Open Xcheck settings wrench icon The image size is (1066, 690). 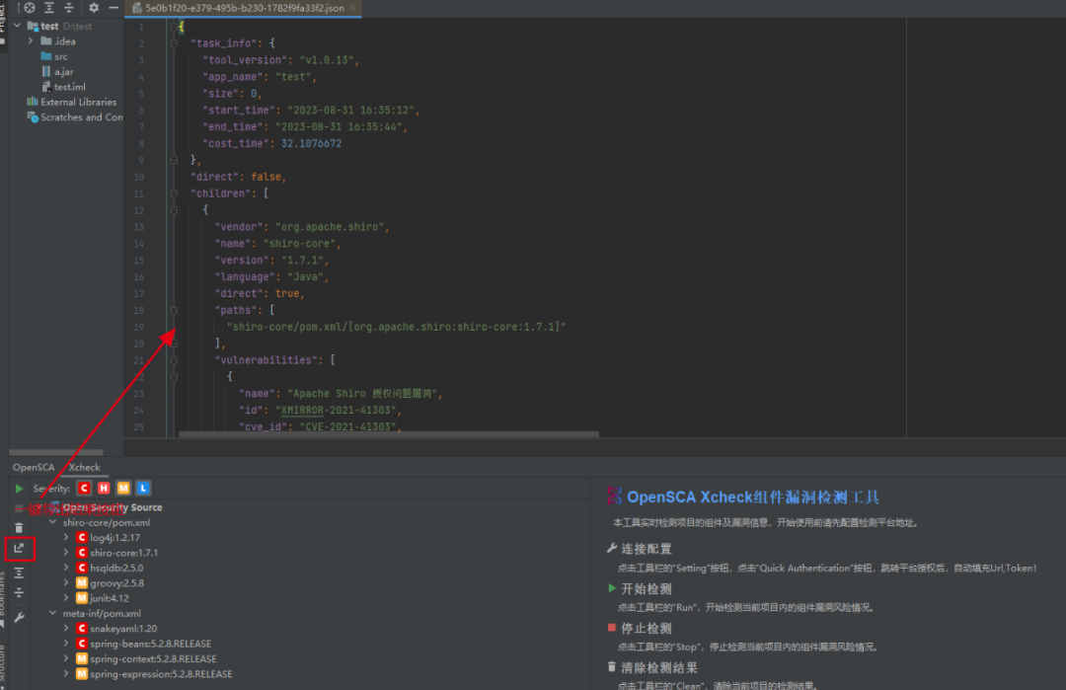click(x=19, y=617)
